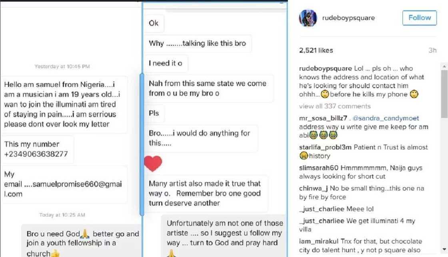448x257 pixels.
Task: Expand view all 337 comments
Action: (335, 106)
